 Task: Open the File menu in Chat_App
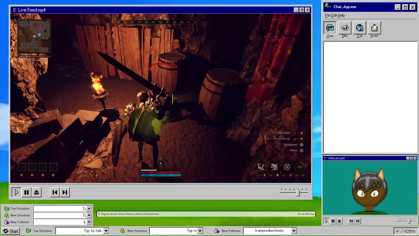pos(328,15)
